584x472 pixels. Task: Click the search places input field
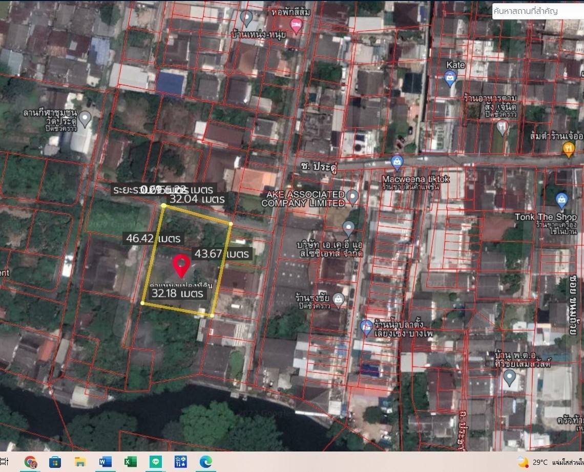click(537, 11)
